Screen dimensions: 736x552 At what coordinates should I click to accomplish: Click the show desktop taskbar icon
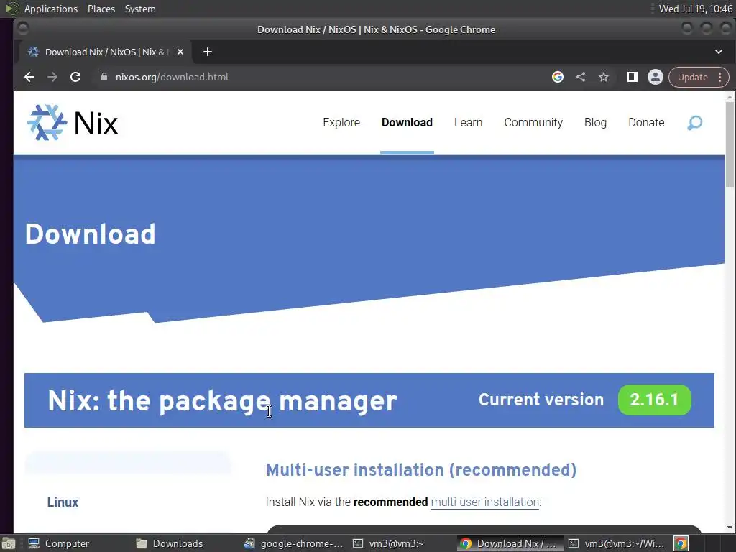[9, 543]
